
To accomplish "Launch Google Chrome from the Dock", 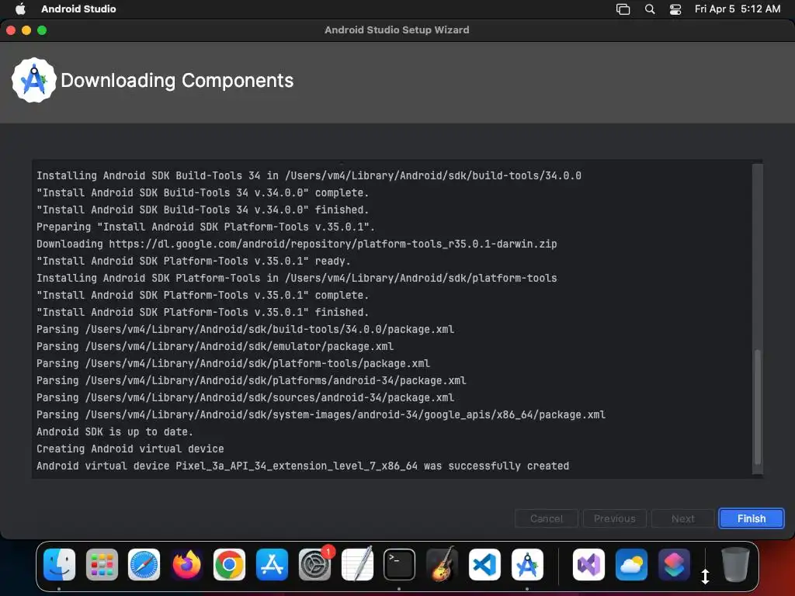I will pyautogui.click(x=229, y=564).
